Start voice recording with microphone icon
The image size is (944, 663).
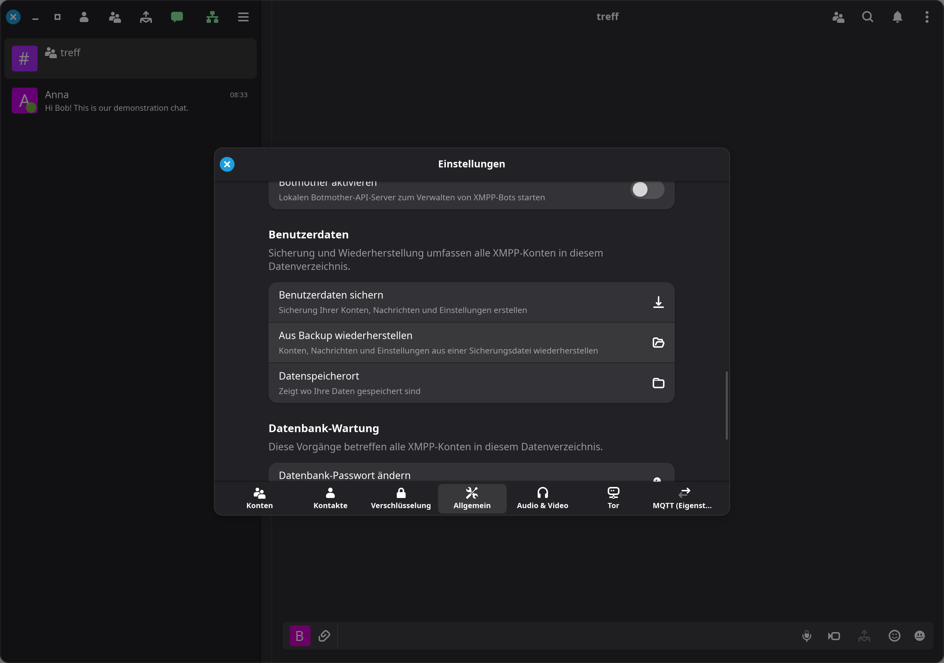807,636
